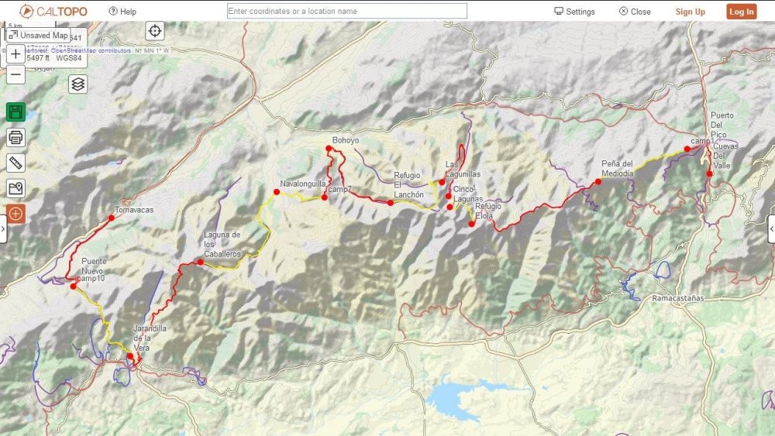Click the Log In button
Image resolution: width=775 pixels, height=436 pixels.
742,12
